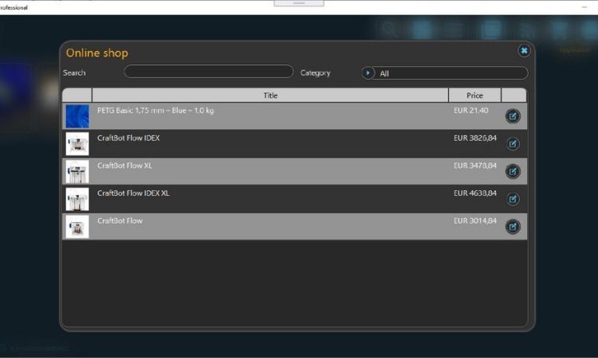The height and width of the screenshot is (358, 598).
Task: Select the CraftBot Flow IDEX XL title
Action: coord(133,193)
